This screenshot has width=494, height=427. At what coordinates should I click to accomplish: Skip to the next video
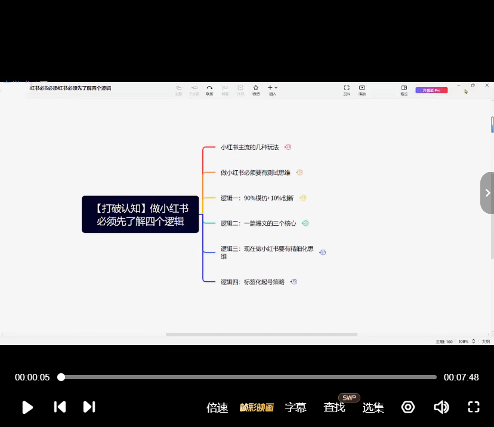coord(89,407)
